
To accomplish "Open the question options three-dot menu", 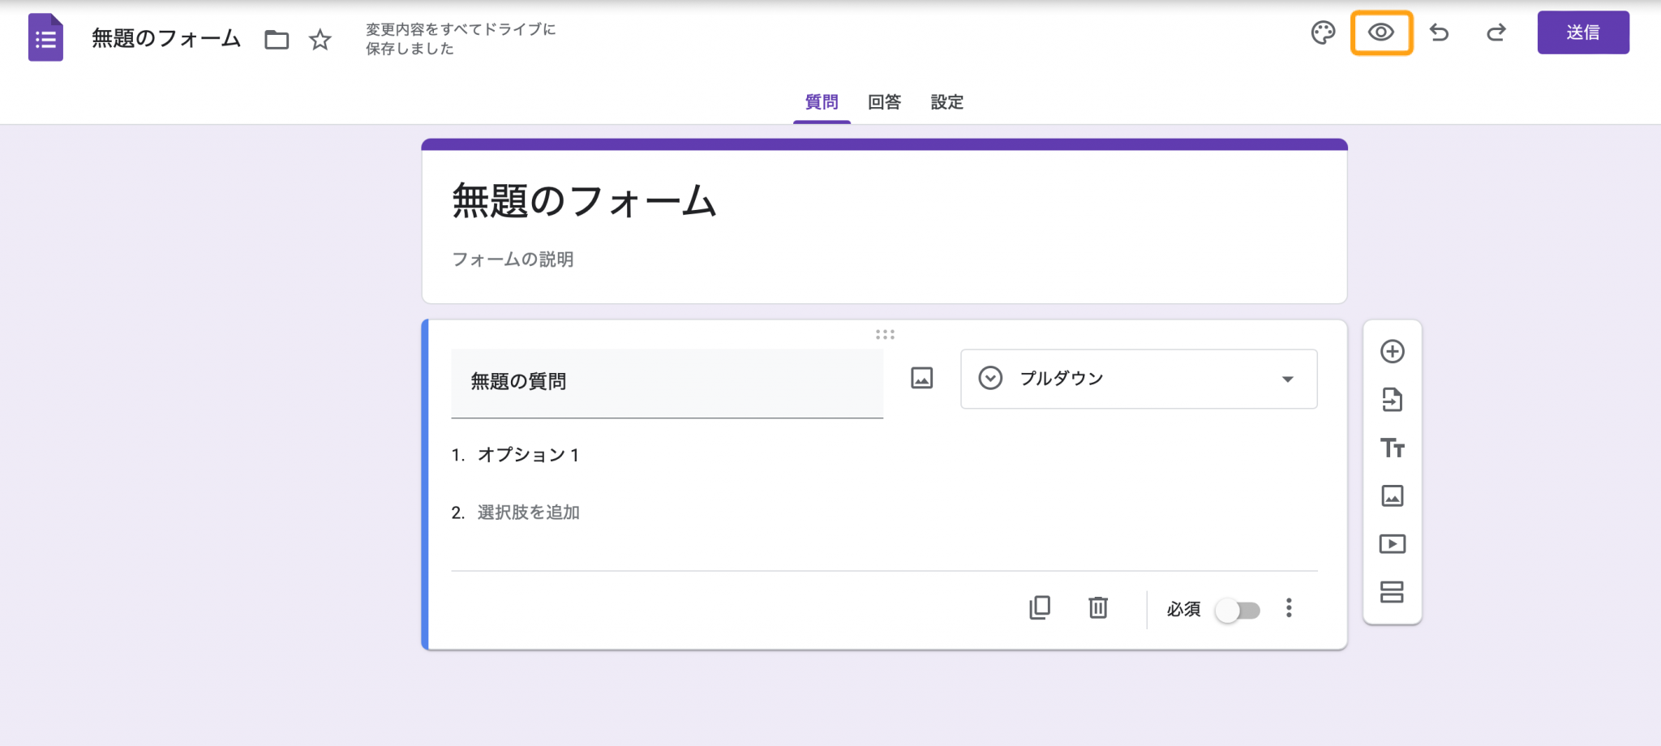I will pyautogui.click(x=1290, y=609).
